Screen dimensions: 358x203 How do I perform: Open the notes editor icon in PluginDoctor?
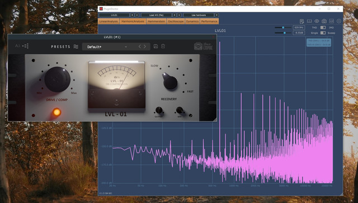302,21
